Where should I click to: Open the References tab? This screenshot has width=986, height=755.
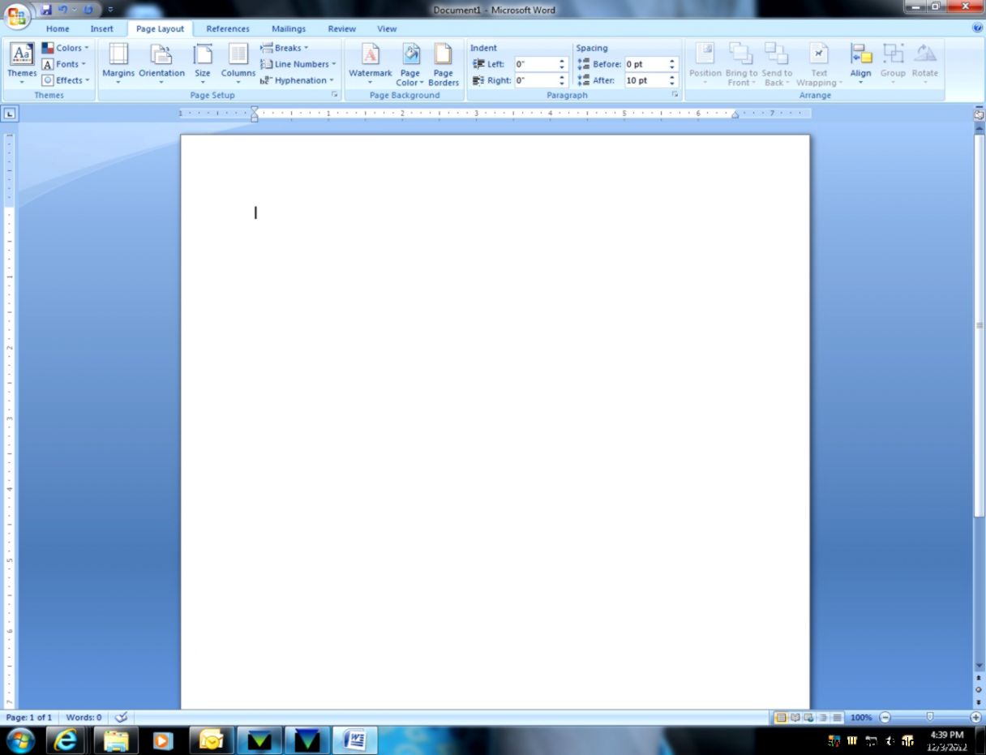[228, 28]
